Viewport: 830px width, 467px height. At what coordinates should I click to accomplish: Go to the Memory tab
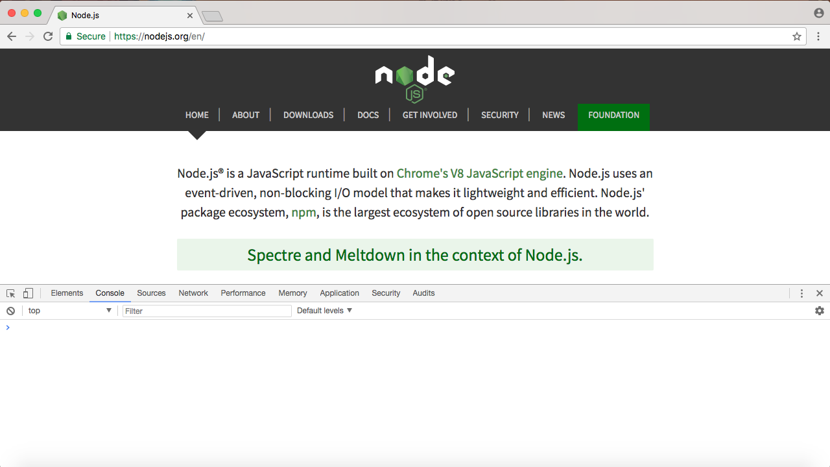[x=292, y=293]
